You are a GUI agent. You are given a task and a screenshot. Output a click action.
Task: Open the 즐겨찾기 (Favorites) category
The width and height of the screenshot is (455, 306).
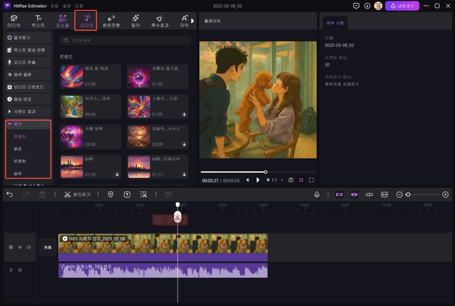tap(28, 37)
